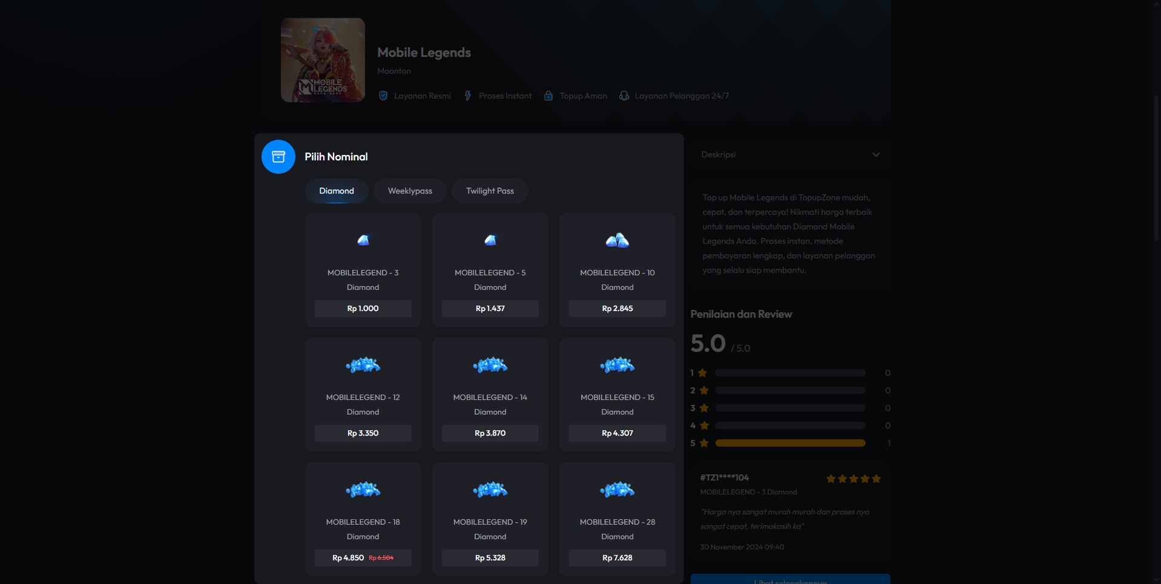This screenshot has height=584, width=1161.
Task: Choose the Rp 1.437 price button
Action: (490, 309)
